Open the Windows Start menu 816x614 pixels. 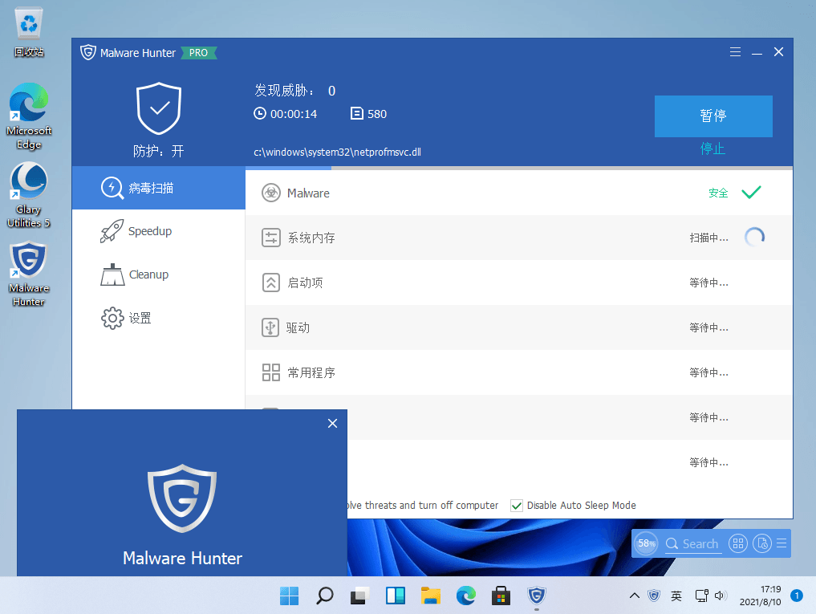(x=290, y=596)
